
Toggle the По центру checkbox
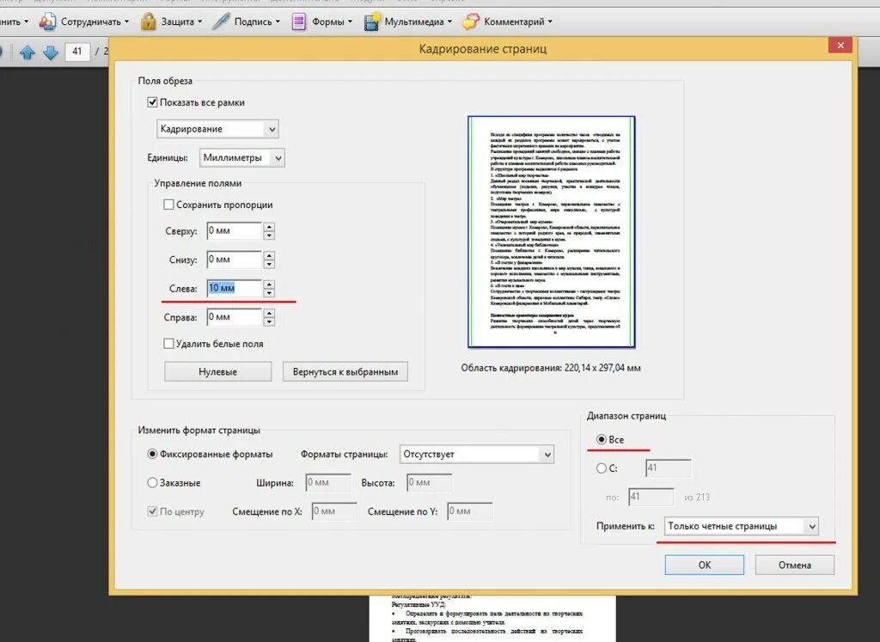[152, 511]
